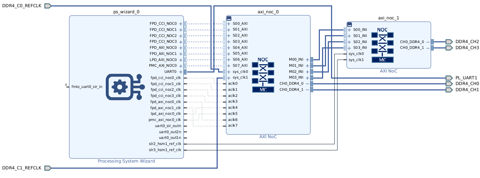Expand the UART0 interface on ps_wizard_0
Screen dimensions: 480x178
(181, 72)
